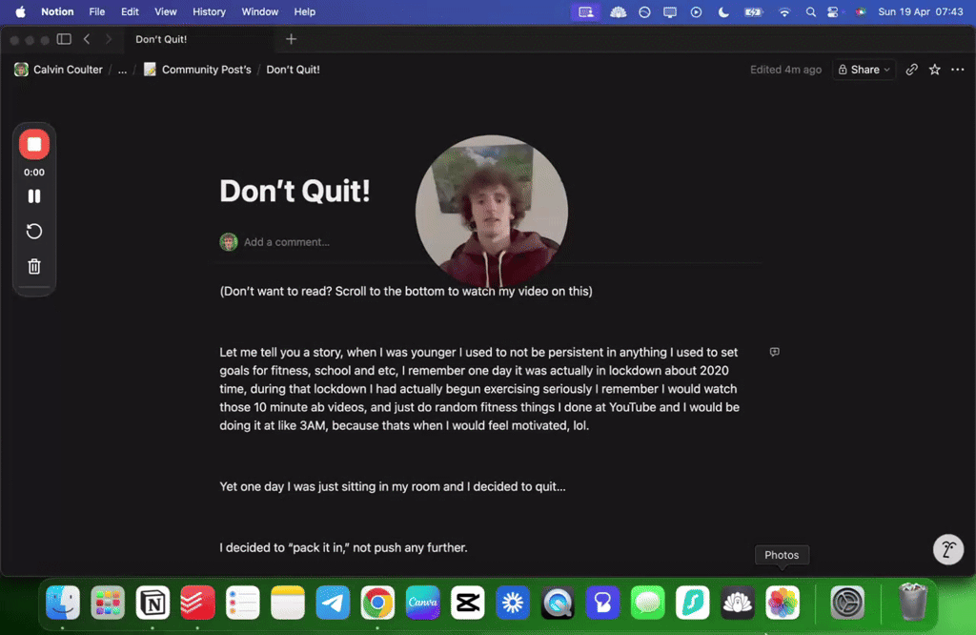976x635 pixels.
Task: Toggle Wi-Fi from the menu bar
Action: pyautogui.click(x=784, y=12)
